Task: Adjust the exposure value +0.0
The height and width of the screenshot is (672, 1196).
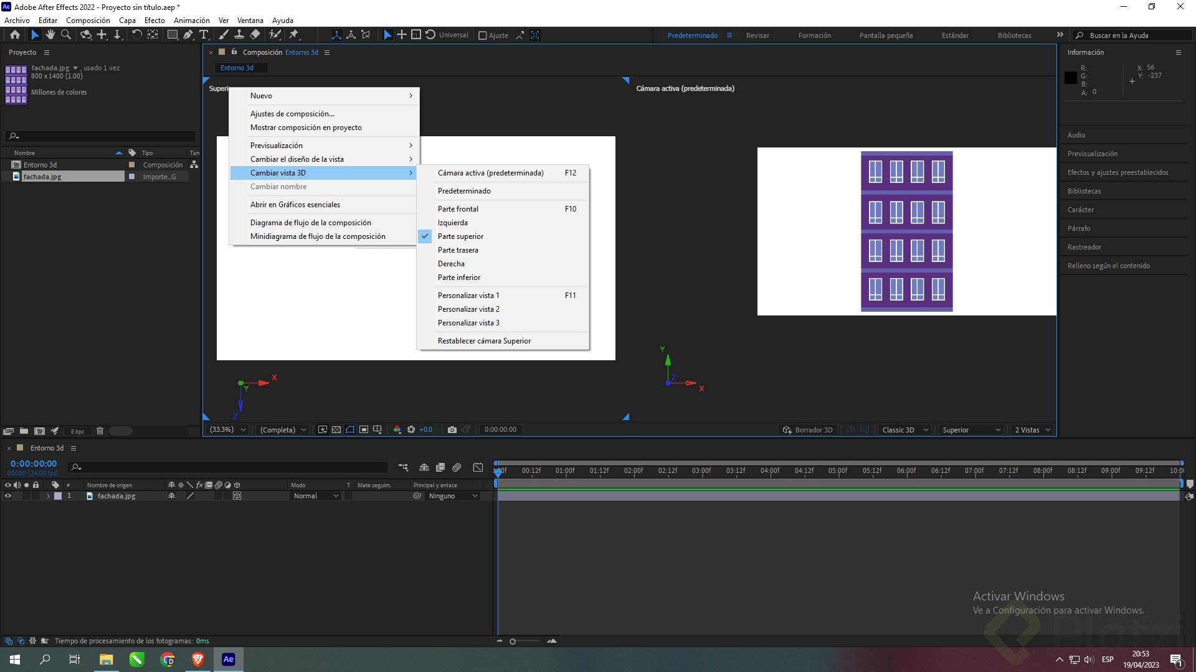Action: tap(425, 430)
